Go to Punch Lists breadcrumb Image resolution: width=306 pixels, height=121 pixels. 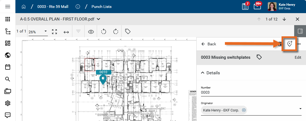[101, 7]
